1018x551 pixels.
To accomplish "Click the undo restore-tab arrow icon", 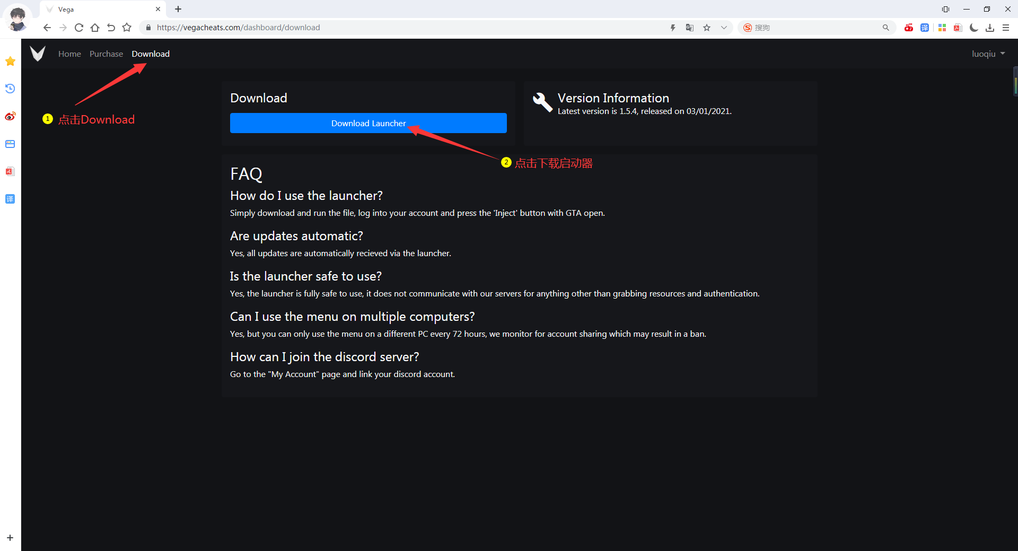I will tap(111, 28).
